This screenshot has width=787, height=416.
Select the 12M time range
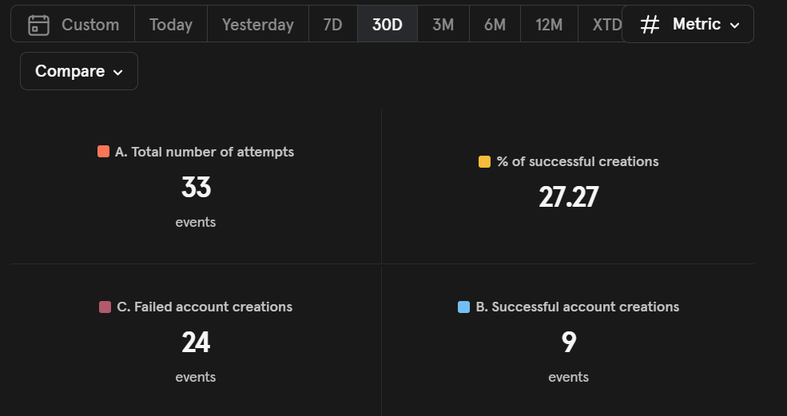(549, 25)
